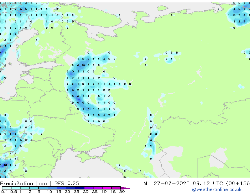The image size is (250, 193).
Task: Select the 10–15 mm legend color segment
Action: 52,188
